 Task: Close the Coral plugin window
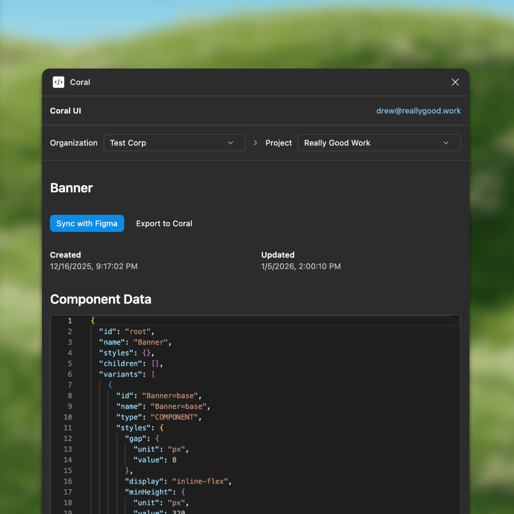(455, 82)
